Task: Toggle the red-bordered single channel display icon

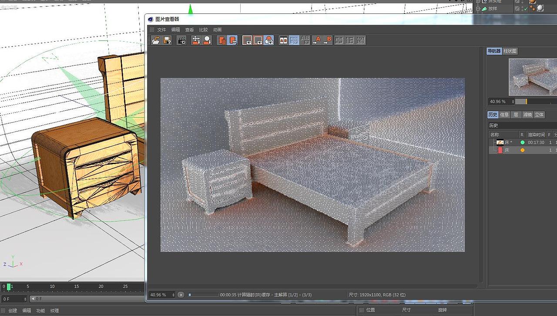Action: tap(258, 40)
